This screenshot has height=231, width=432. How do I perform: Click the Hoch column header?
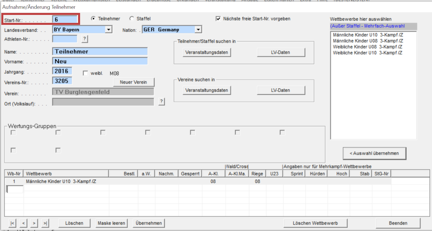click(338, 174)
